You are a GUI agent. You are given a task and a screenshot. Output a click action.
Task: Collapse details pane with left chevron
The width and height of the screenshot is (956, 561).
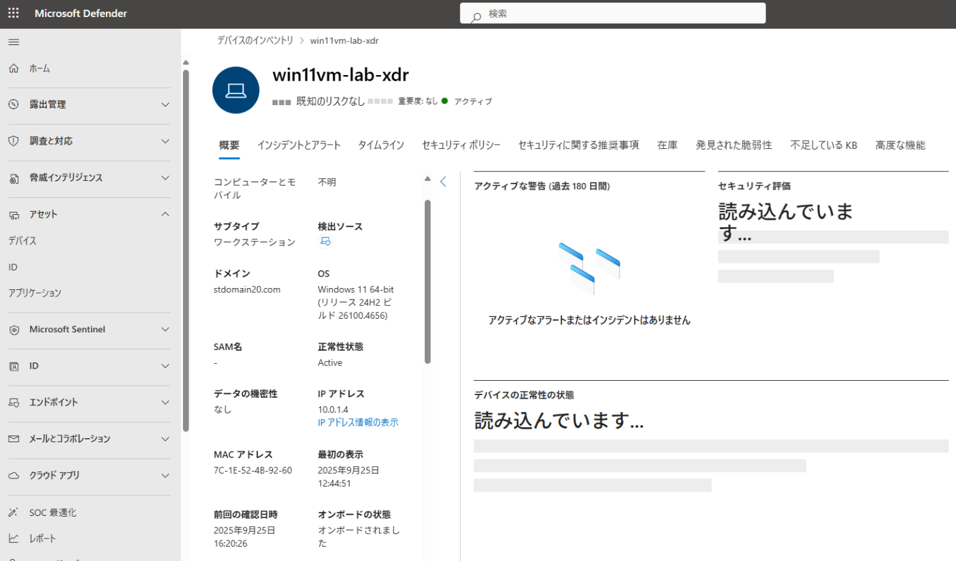443,182
